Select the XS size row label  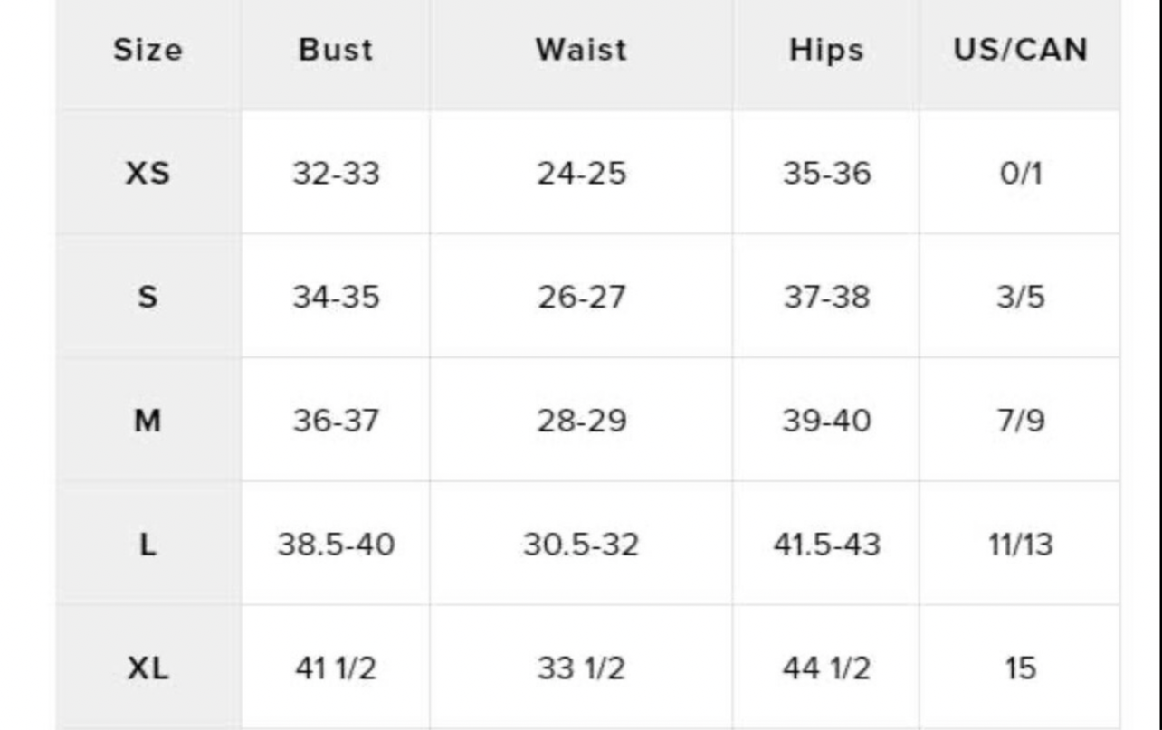point(148,172)
